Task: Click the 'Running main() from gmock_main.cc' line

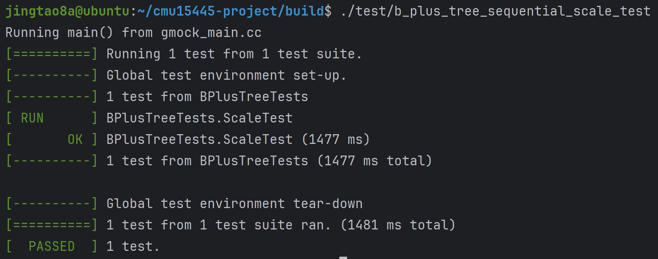Action: click(133, 33)
